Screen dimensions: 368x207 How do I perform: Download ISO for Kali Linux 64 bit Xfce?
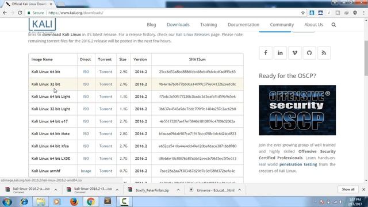coord(86,146)
